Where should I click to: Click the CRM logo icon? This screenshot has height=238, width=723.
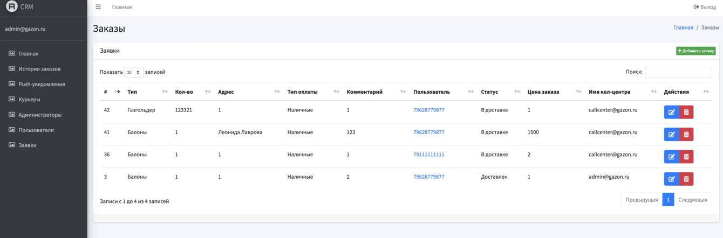coord(11,7)
